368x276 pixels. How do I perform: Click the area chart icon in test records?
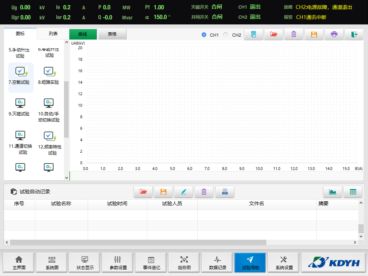[333, 192]
